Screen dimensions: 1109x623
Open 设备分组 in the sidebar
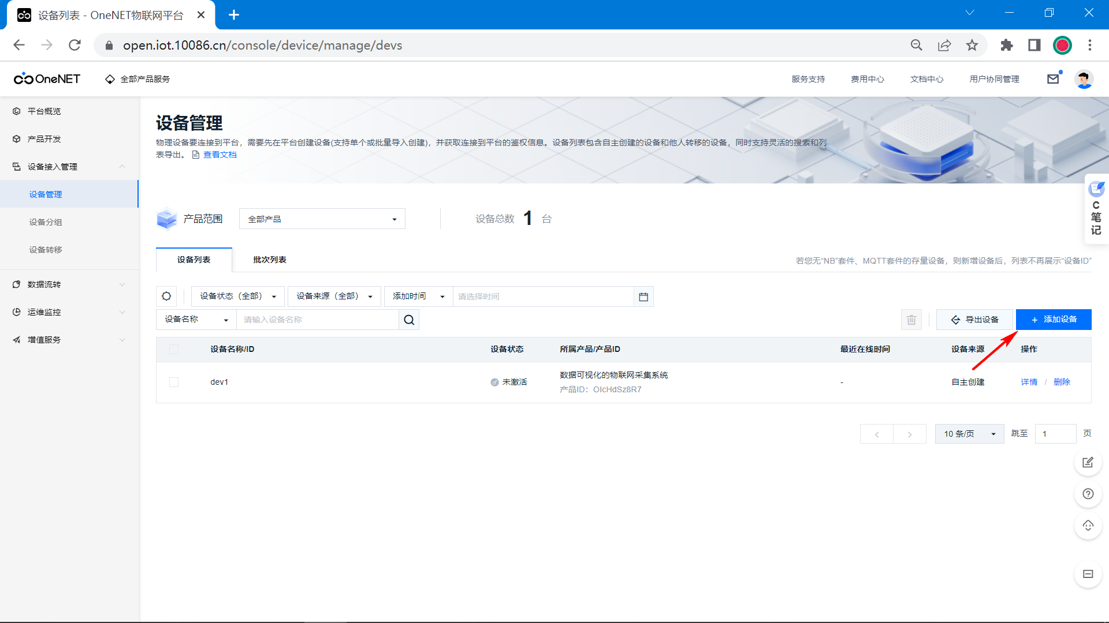click(x=46, y=222)
